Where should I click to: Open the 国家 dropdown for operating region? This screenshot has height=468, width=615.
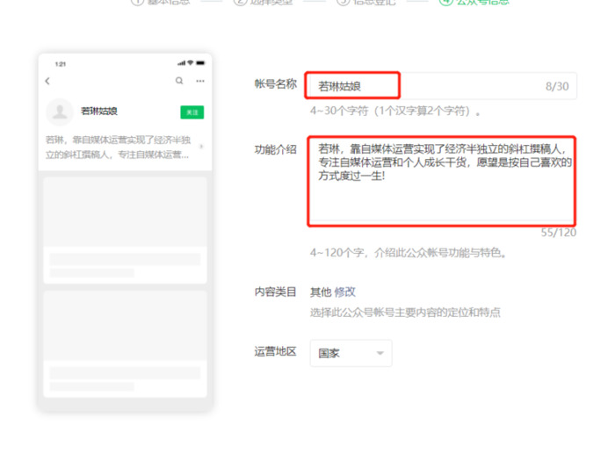351,353
